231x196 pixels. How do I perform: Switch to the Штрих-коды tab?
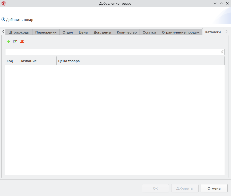(x=19, y=32)
